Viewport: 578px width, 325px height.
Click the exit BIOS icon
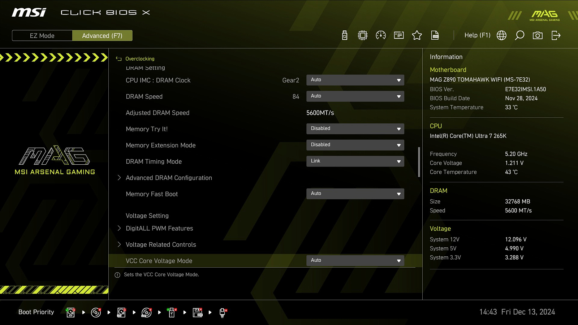point(556,35)
